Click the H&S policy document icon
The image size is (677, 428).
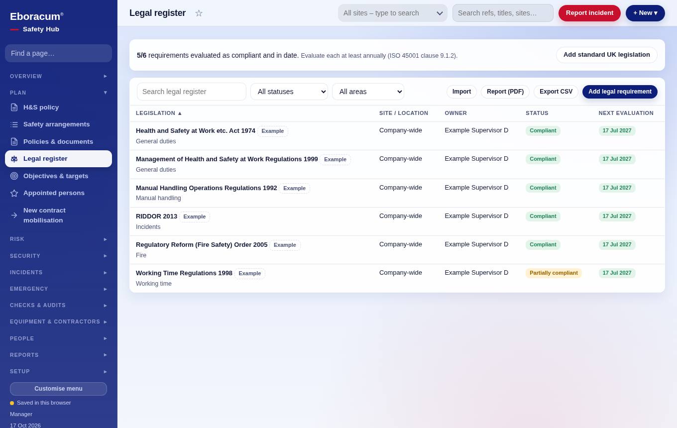tap(14, 107)
